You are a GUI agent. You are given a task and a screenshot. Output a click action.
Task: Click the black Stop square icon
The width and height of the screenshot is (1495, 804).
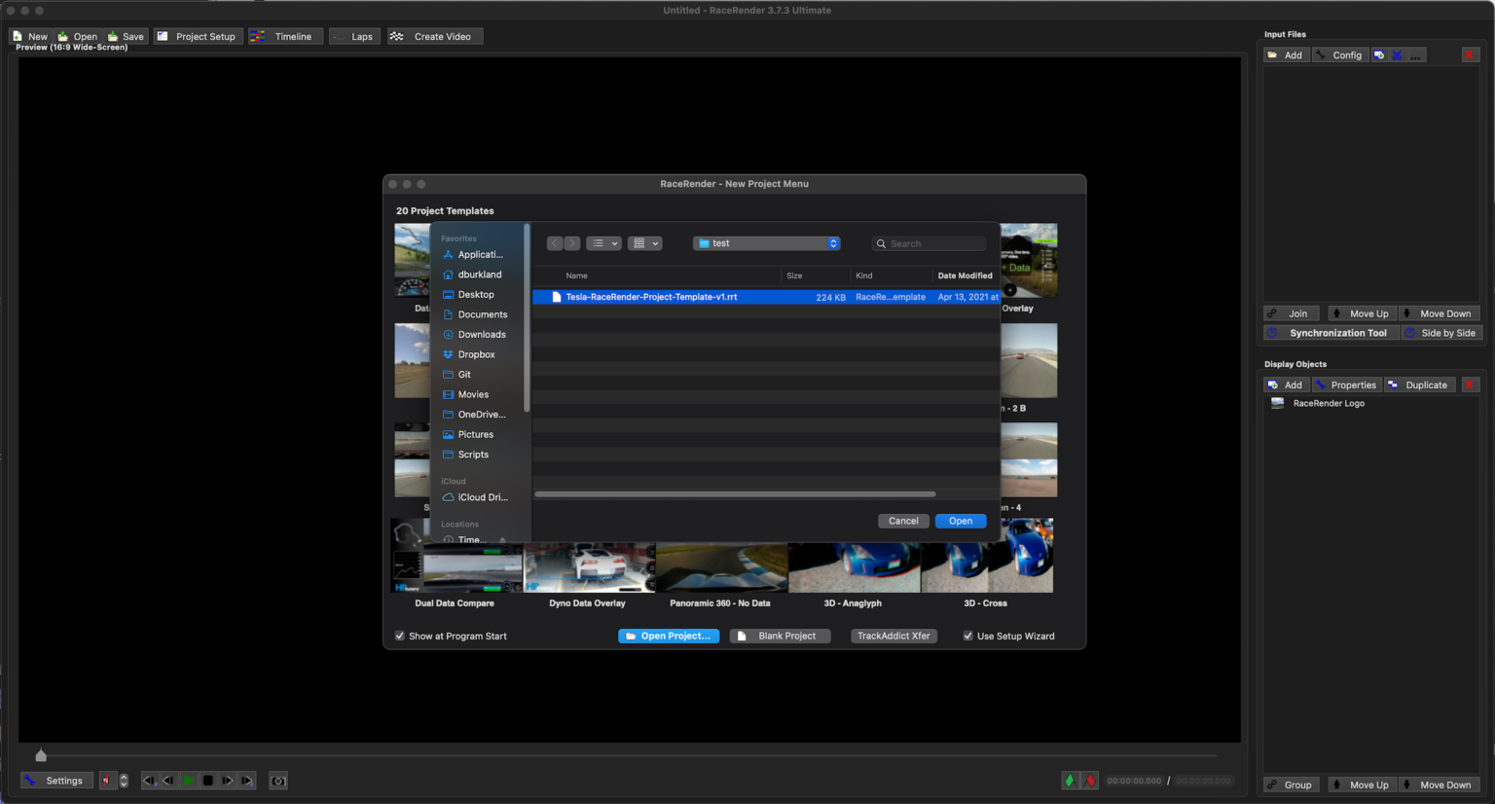coord(207,780)
